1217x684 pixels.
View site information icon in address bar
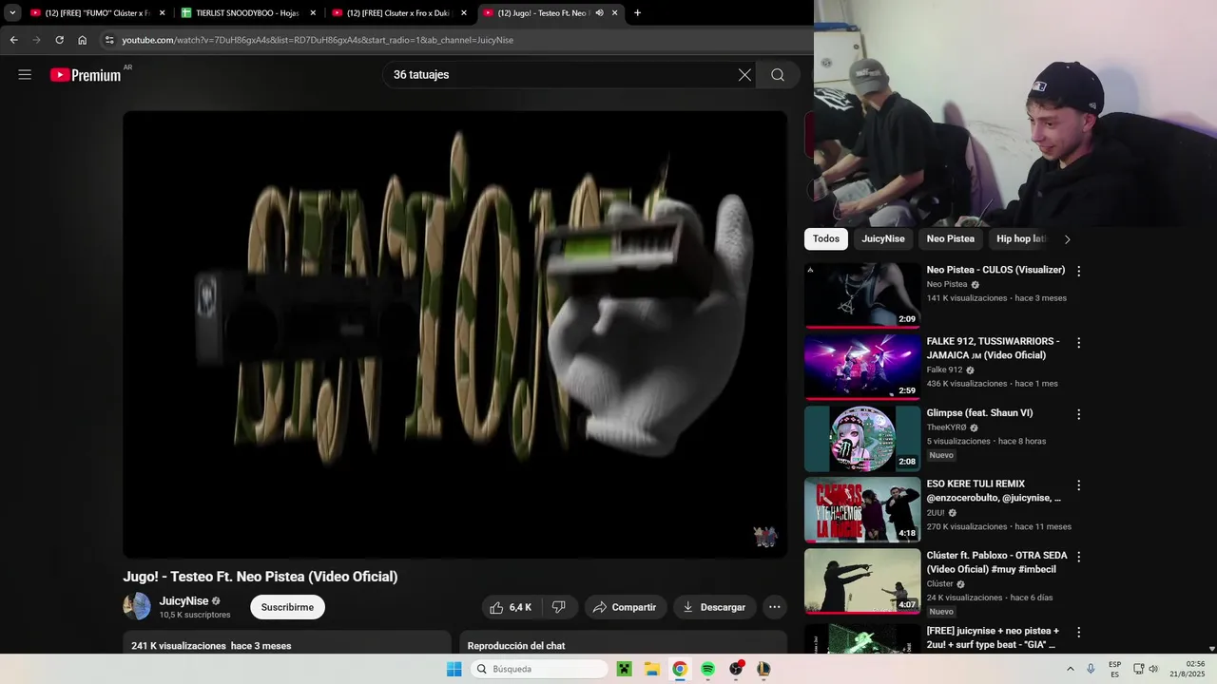pos(109,40)
